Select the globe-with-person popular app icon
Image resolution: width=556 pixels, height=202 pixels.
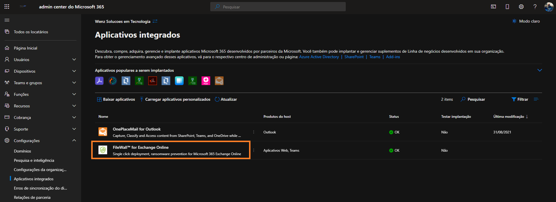click(113, 81)
